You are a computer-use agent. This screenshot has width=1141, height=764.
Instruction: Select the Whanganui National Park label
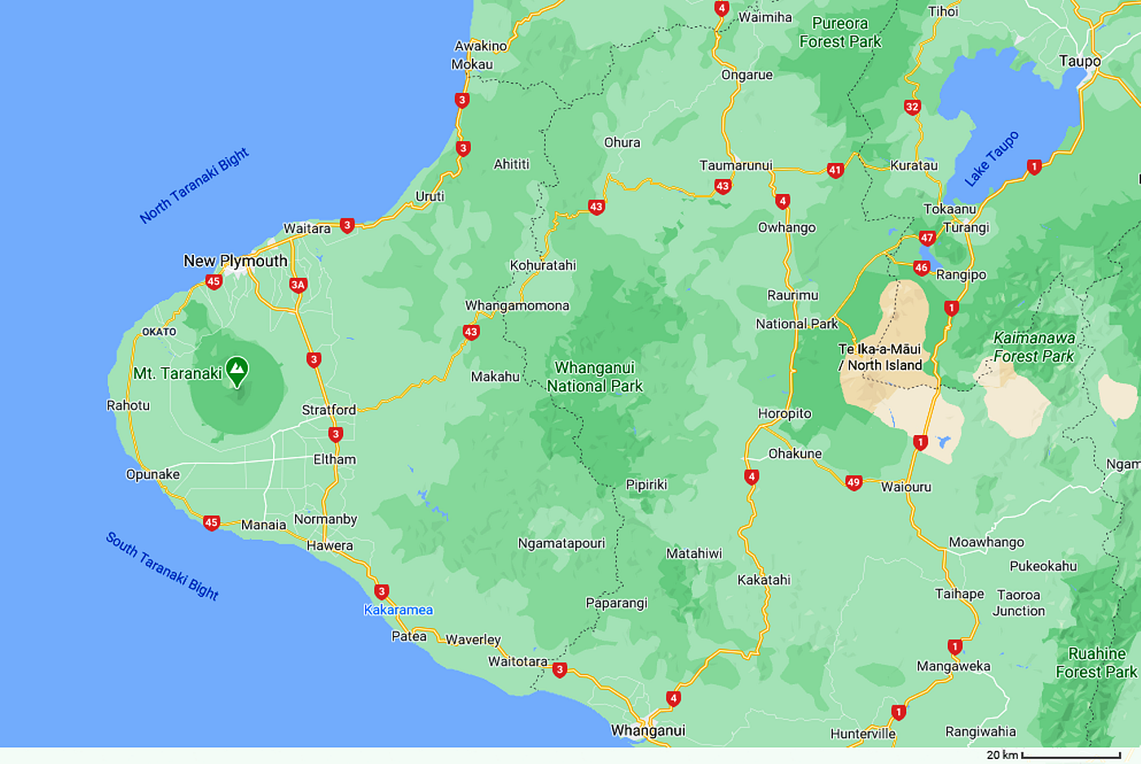(595, 376)
